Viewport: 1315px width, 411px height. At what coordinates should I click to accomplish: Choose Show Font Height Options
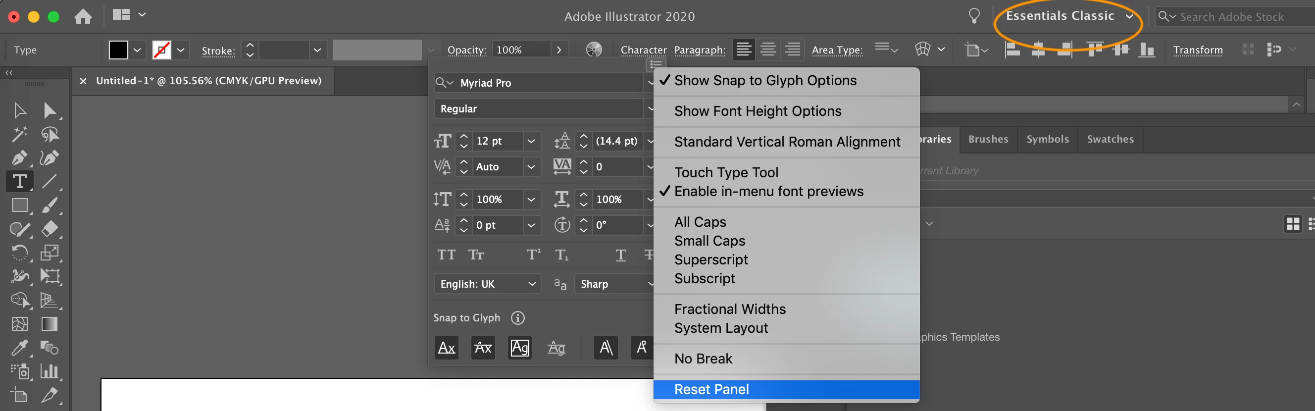786,111
